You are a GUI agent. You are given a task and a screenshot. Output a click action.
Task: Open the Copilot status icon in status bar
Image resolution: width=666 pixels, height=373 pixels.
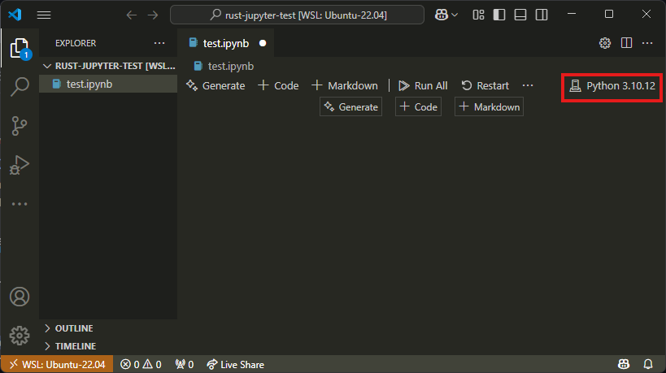[624, 364]
